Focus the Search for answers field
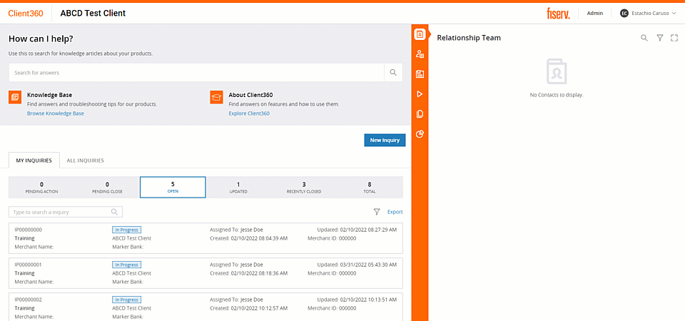This screenshot has width=685, height=321. (x=197, y=73)
